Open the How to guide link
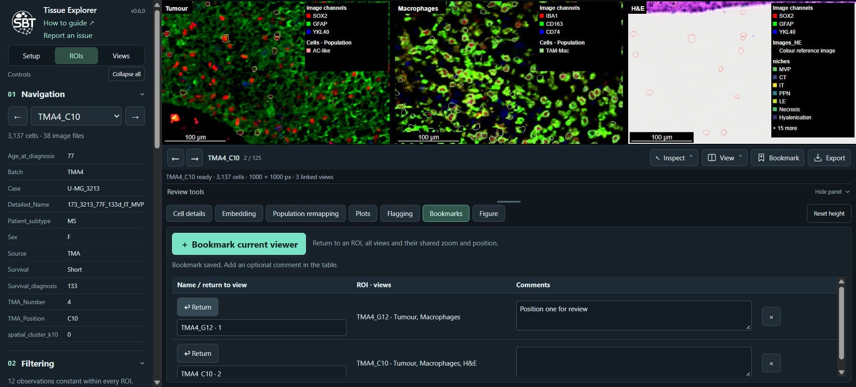 69,23
